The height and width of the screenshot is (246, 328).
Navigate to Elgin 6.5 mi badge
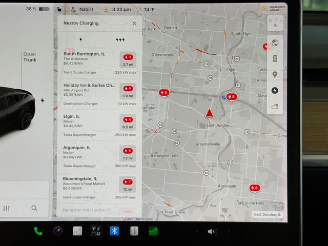(128, 122)
